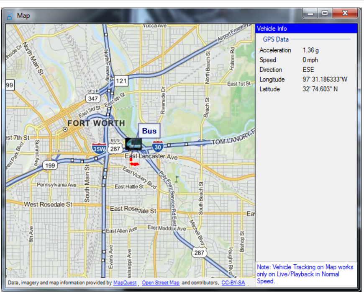Open the Open Street Map link
364x292 pixels.
click(161, 283)
